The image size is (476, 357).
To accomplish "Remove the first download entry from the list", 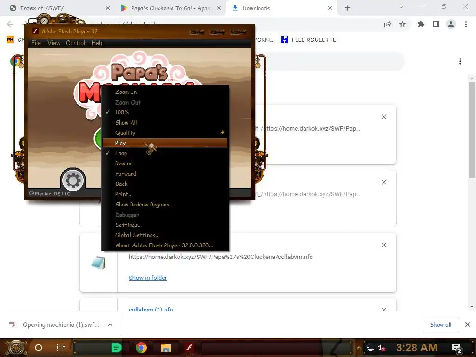I will pos(383,117).
